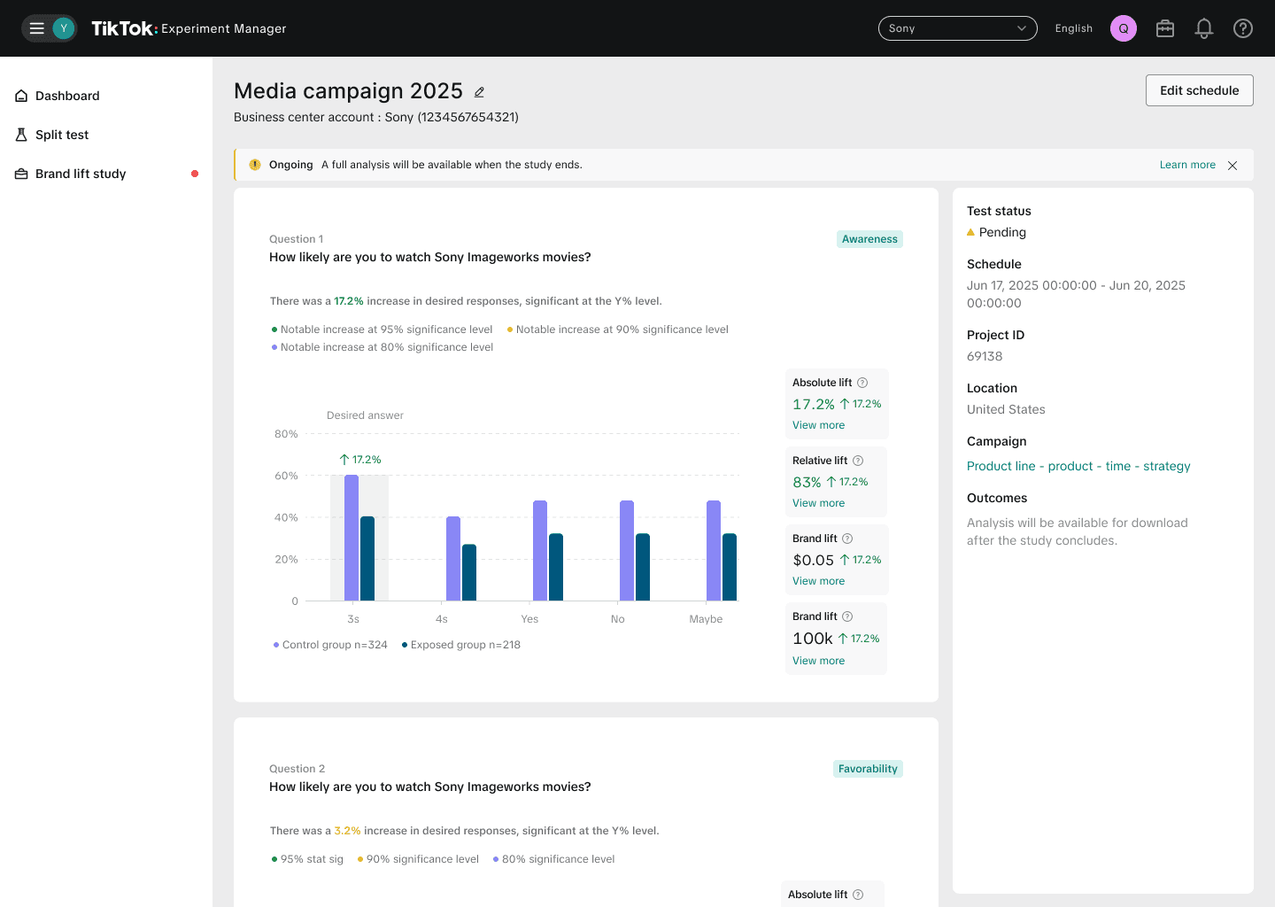Click the green Y avatar badge
This screenshot has width=1275, height=907.
(x=64, y=28)
